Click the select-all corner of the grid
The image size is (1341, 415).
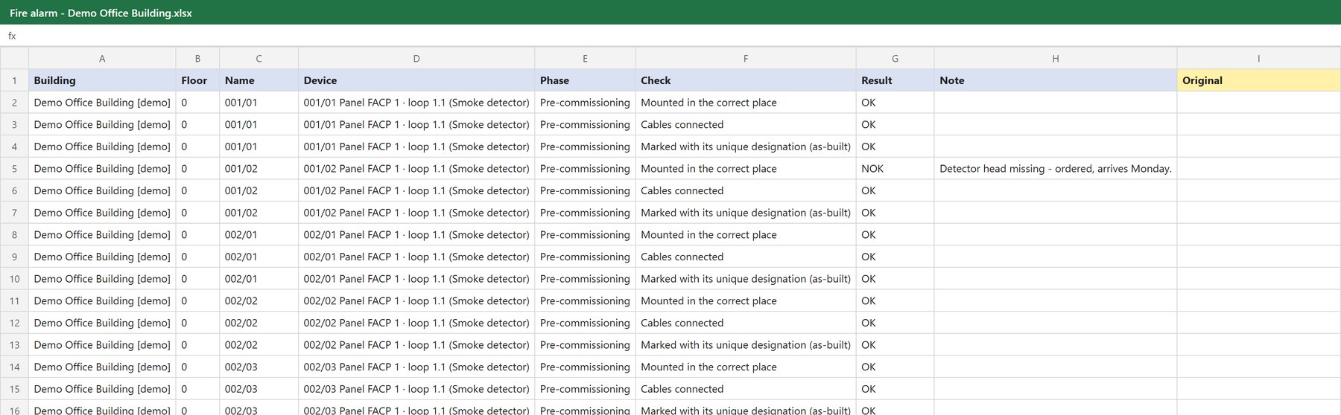click(14, 59)
